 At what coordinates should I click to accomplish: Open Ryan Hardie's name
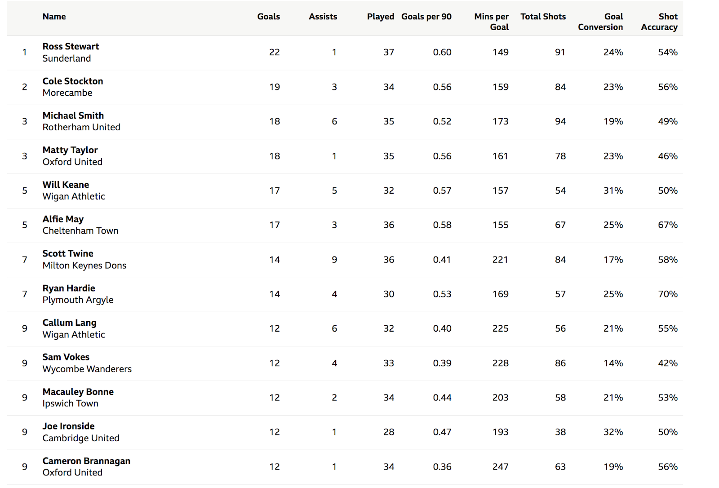(x=69, y=288)
